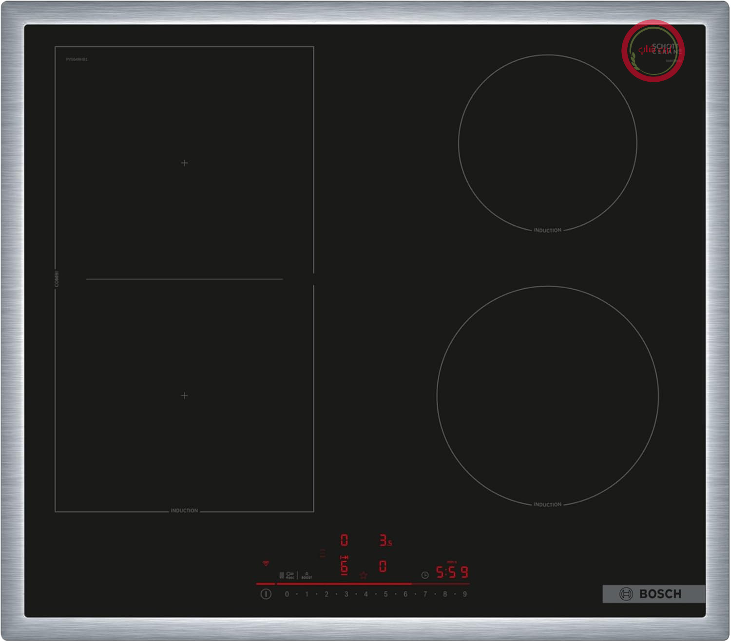Set power level 2 on the scale
The image size is (731, 642).
(x=327, y=594)
